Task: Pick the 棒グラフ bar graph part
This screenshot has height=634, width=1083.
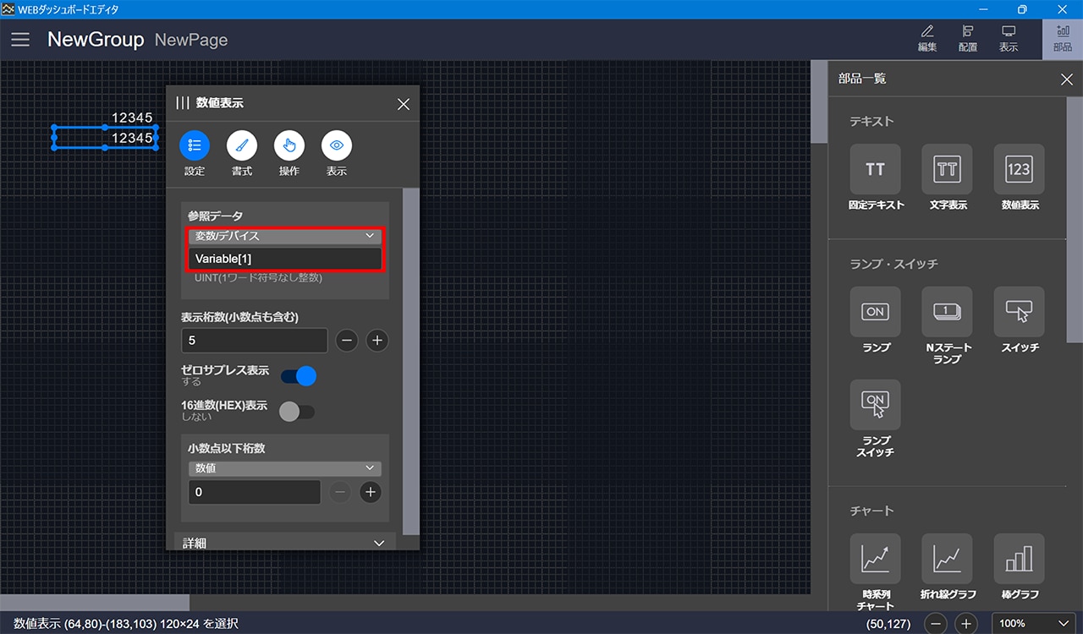Action: pyautogui.click(x=1019, y=559)
